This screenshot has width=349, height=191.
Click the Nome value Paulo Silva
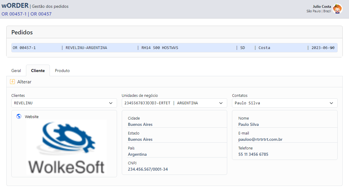(x=248, y=124)
